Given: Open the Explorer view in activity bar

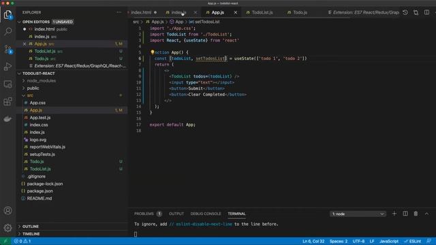Looking at the screenshot, I should [x=7, y=14].
